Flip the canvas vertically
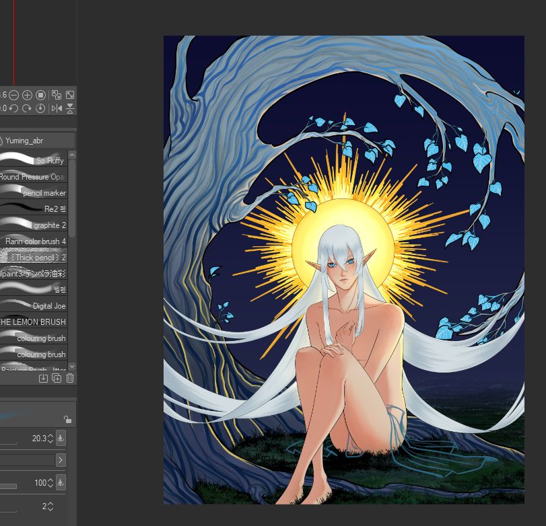Image resolution: width=546 pixels, height=526 pixels. (70, 108)
